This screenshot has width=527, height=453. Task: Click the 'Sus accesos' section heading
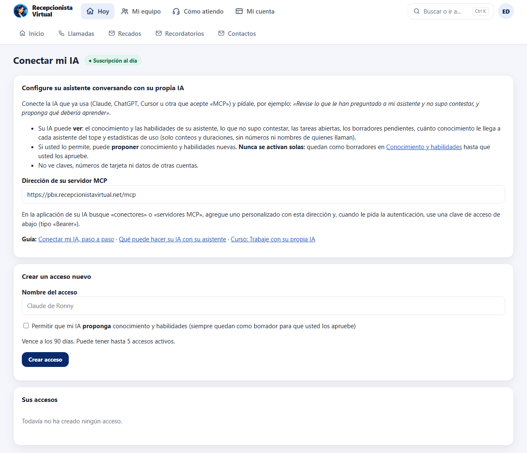(40, 400)
